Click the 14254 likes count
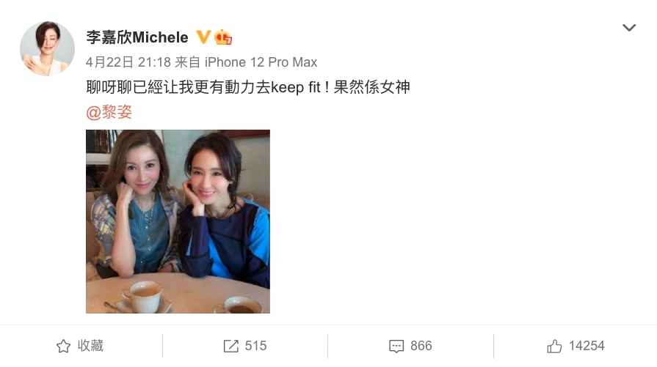This screenshot has height=367, width=657. (x=587, y=346)
